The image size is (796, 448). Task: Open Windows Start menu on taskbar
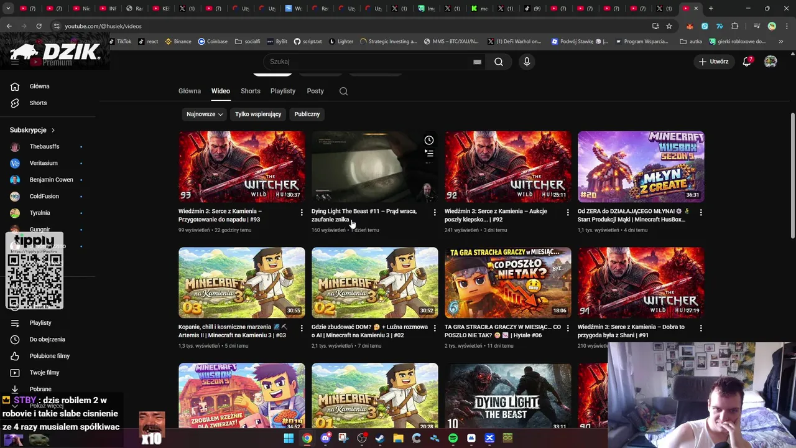click(x=289, y=438)
